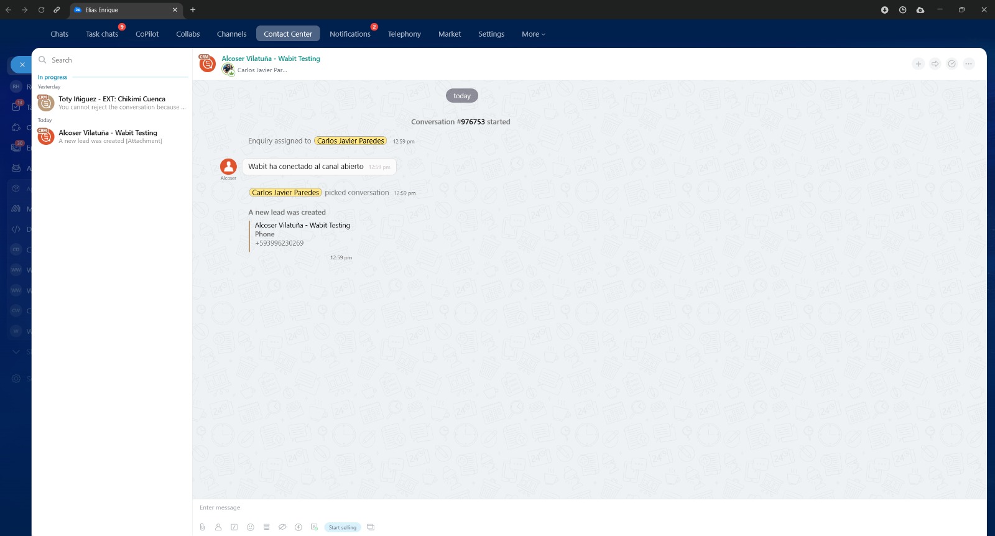Toggle the hidden message crossed-eye icon
The image size is (995, 536).
pyautogui.click(x=282, y=527)
